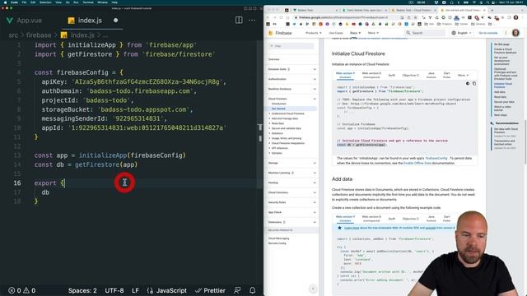
Task: Click the firebase breadcrumb segment
Action: 39,35
